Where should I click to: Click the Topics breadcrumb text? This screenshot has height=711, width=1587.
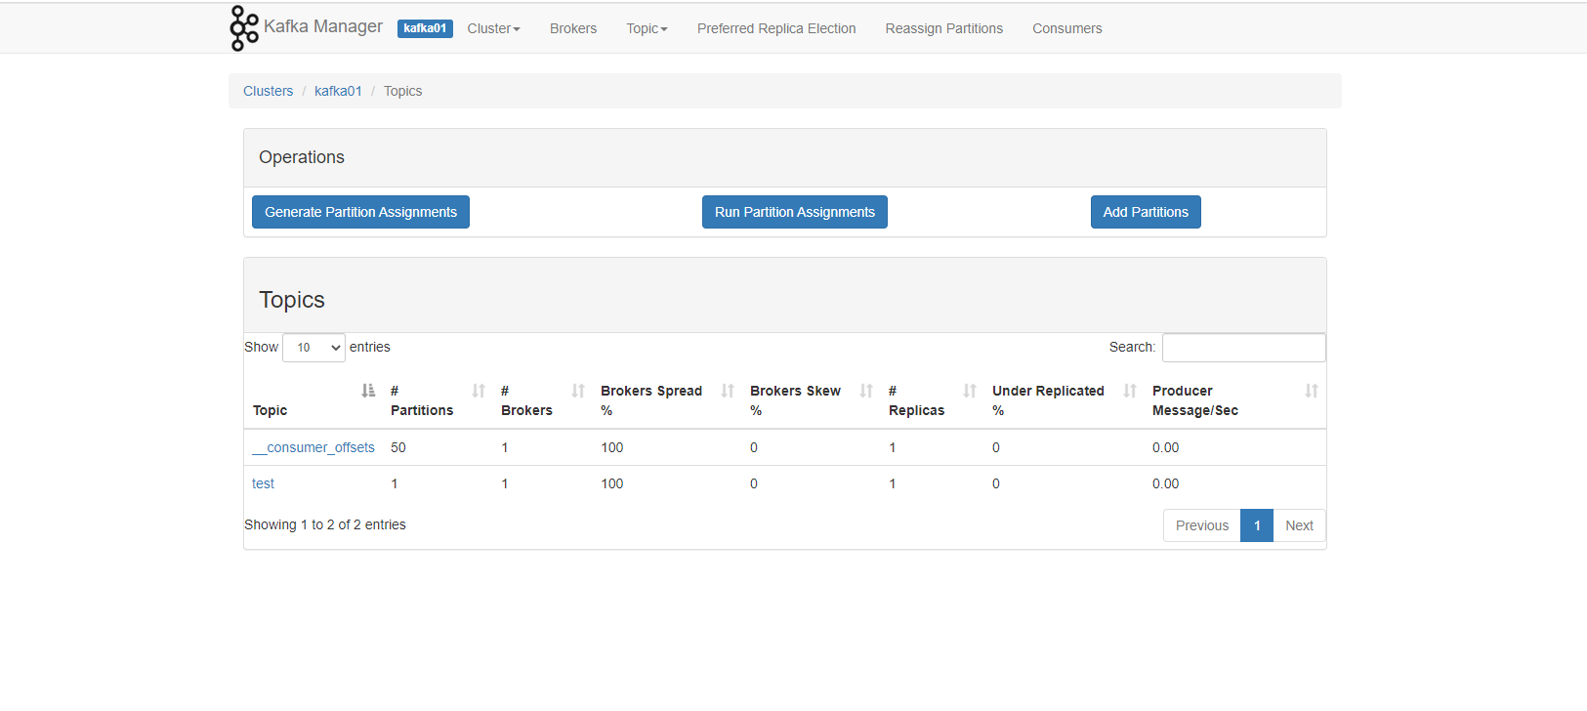click(x=402, y=91)
